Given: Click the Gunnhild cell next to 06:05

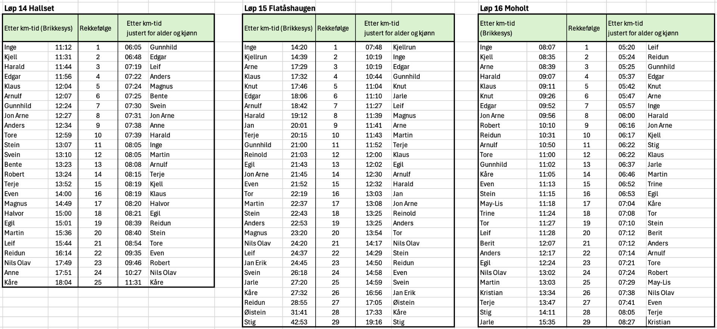Looking at the screenshot, I should coord(164,47).
